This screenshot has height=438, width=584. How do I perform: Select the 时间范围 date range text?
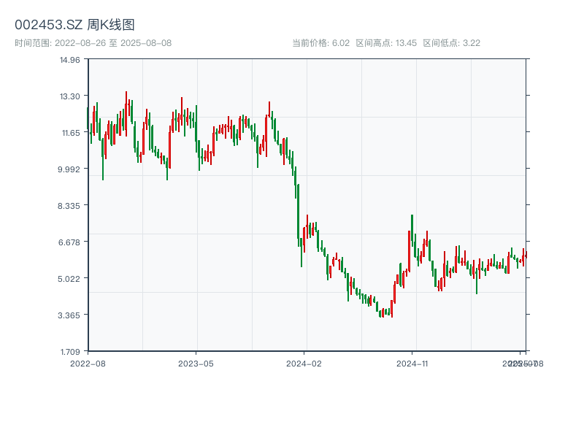pyautogui.click(x=93, y=43)
